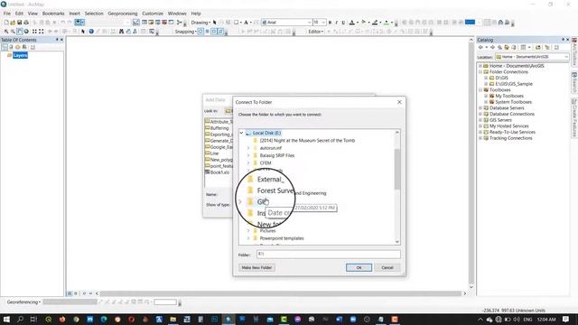Image resolution: width=578 pixels, height=325 pixels.
Task: Click the Firefox taskbar icon
Action: (62, 319)
